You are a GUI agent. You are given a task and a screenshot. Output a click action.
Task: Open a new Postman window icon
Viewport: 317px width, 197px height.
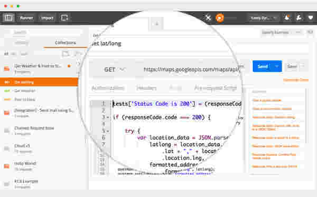point(64,18)
